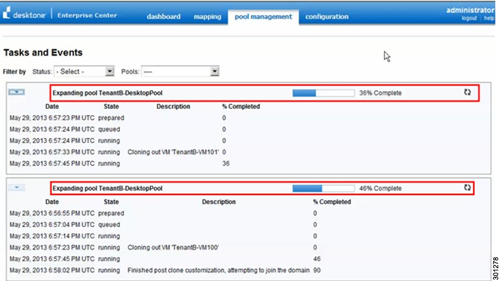Click the Enterprise Center title
500x281 pixels.
87,15
